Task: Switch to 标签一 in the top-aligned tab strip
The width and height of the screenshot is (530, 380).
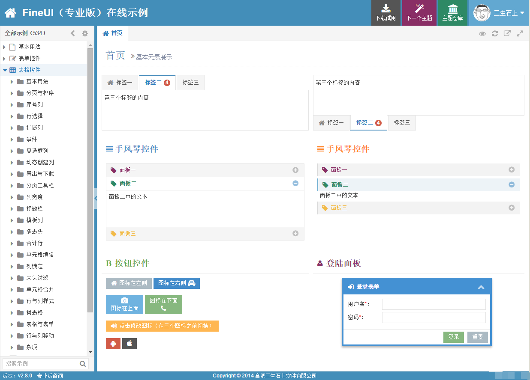Action: tap(120, 83)
